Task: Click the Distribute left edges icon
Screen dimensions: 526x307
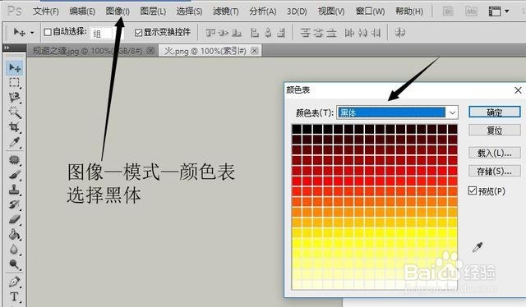Action: click(x=349, y=33)
